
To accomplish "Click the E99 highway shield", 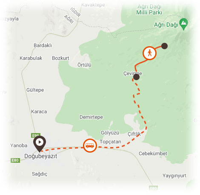I will (x=35, y=135).
